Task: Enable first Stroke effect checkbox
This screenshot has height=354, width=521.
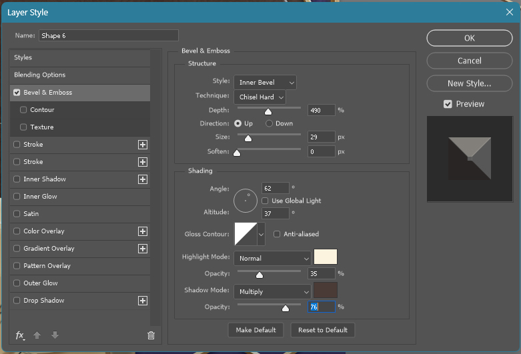Action: (x=17, y=144)
